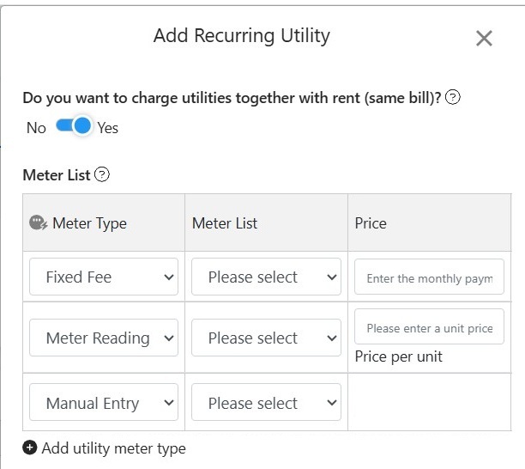
Task: Click Add utility meter type link
Action: point(113,448)
